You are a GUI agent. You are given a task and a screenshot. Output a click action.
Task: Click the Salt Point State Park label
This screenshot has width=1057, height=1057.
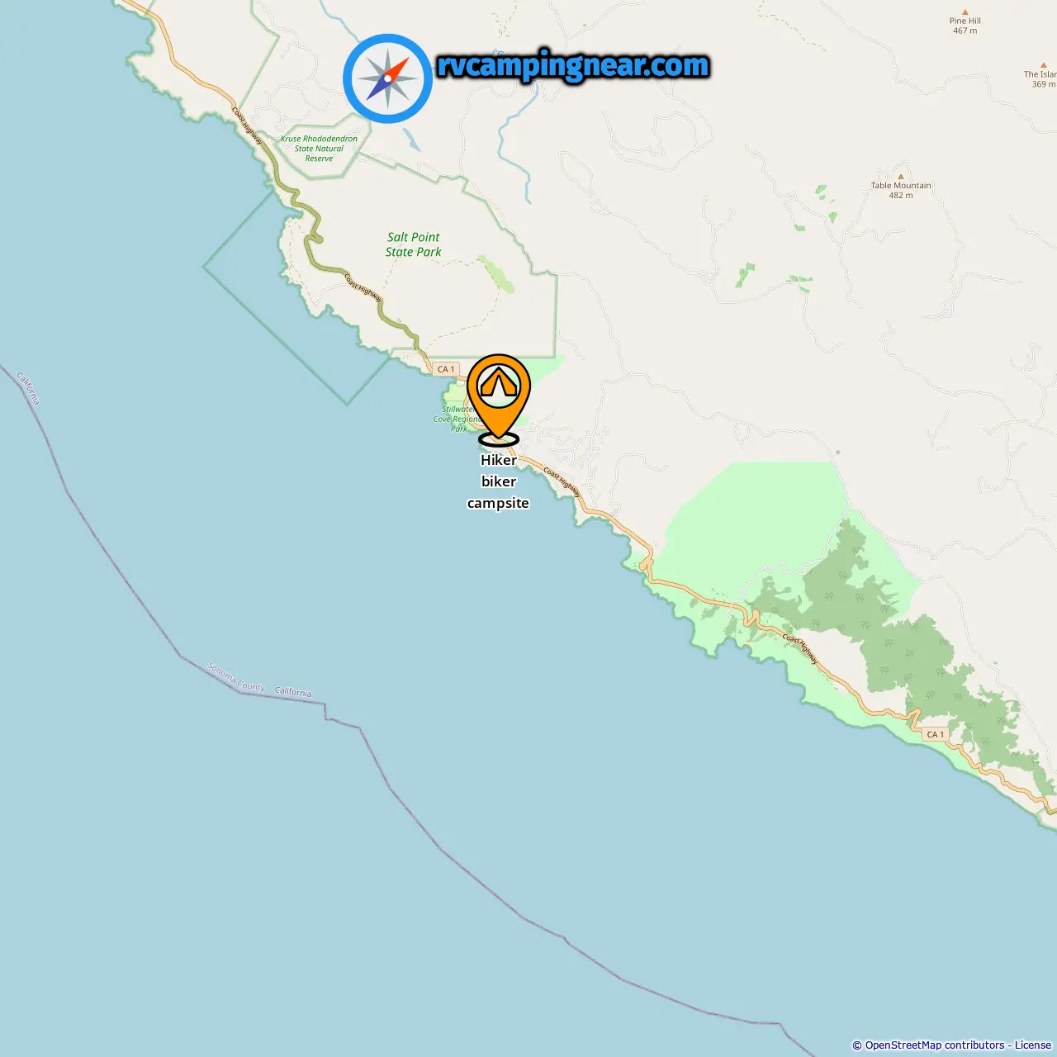click(x=414, y=244)
